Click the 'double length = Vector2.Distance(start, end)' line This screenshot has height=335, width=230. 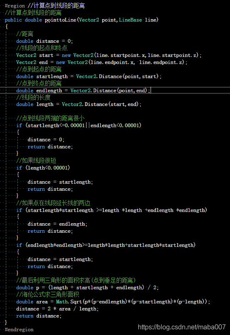[79, 104]
